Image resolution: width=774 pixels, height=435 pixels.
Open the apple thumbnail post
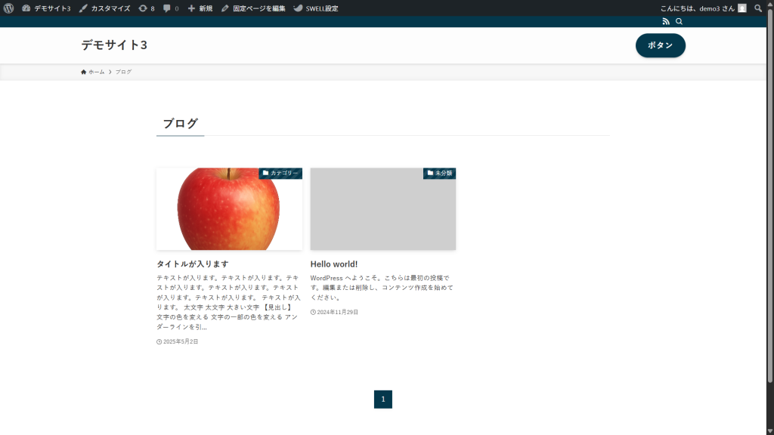(x=229, y=209)
